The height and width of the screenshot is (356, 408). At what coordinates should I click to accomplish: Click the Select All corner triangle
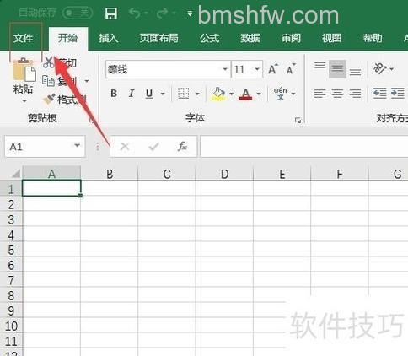16,173
